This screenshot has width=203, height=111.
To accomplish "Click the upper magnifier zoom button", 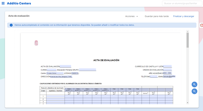I will 194,85.
